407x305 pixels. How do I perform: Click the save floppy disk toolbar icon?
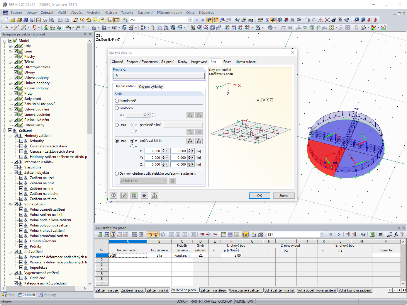click(32, 20)
